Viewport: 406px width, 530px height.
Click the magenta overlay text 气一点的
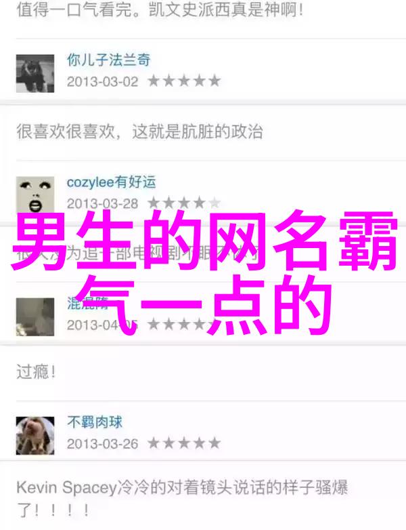pos(204,304)
